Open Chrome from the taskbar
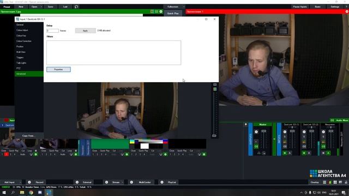 coord(31,192)
